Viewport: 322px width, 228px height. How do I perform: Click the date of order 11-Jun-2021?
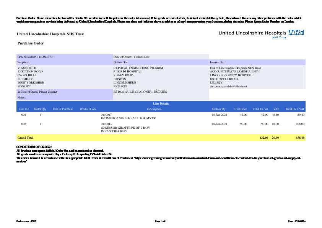(141, 57)
